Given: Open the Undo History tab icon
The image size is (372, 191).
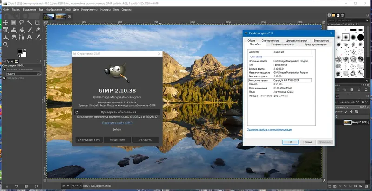Looking at the screenshot, I should [12, 61].
